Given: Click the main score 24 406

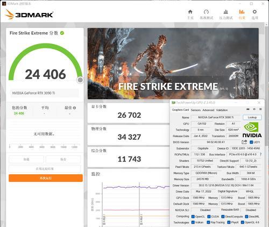Looking at the screenshot, I should click(x=45, y=74).
